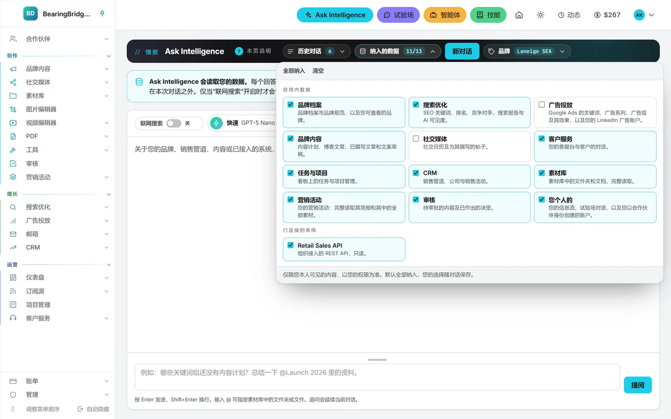Viewport: 671px width, 419px height.
Task: Click the pin icon beside BearingBridge
Action: (x=102, y=14)
